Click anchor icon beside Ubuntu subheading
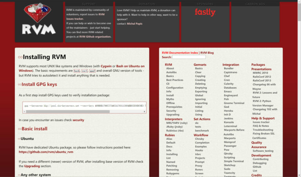This screenshot has height=177, width=301. (19, 139)
